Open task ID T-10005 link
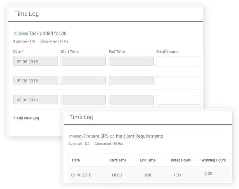This screenshot has width=239, height=189. [76, 136]
